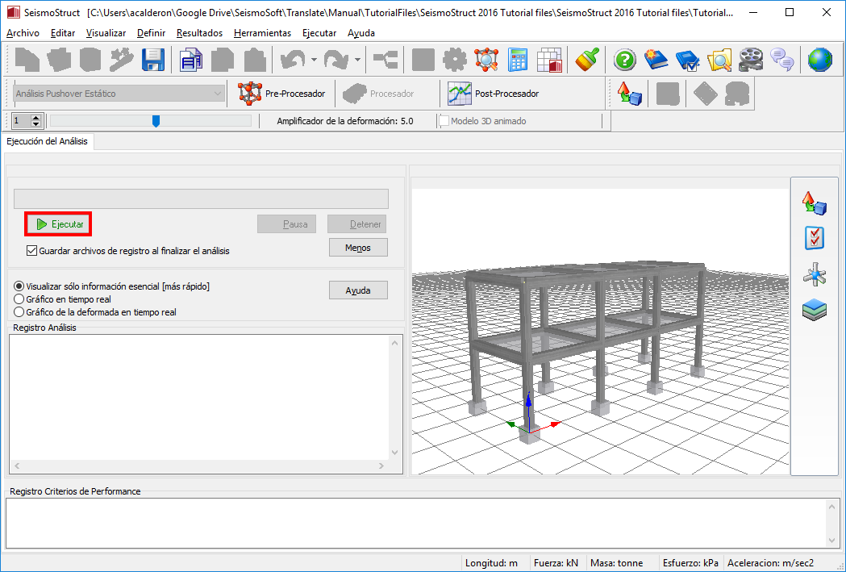Click the globe icon in the toolbar
This screenshot has height=572, width=846.
[x=819, y=61]
